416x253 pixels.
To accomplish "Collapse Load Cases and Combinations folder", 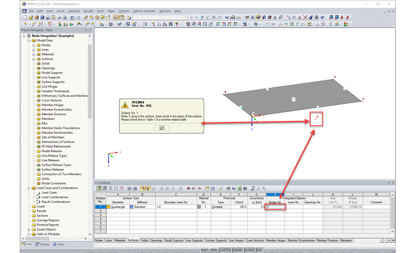I will pos(29,188).
